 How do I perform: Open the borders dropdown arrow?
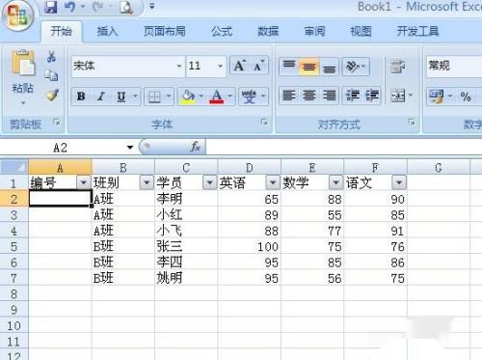click(x=169, y=96)
